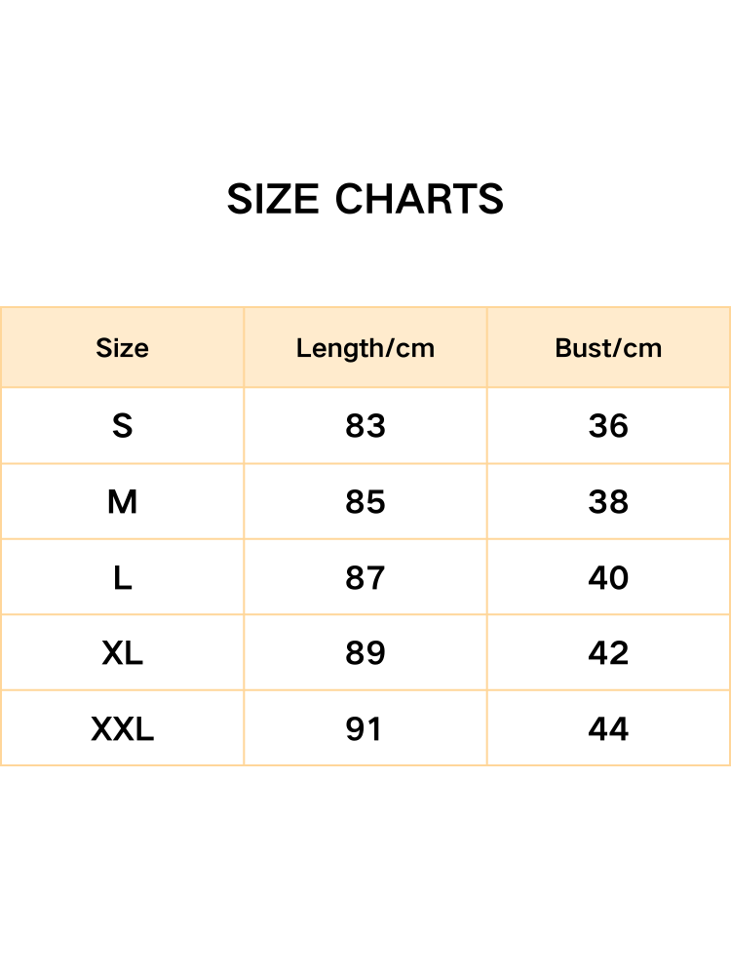Pick the bust value 42
The image size is (731, 975).
click(608, 653)
